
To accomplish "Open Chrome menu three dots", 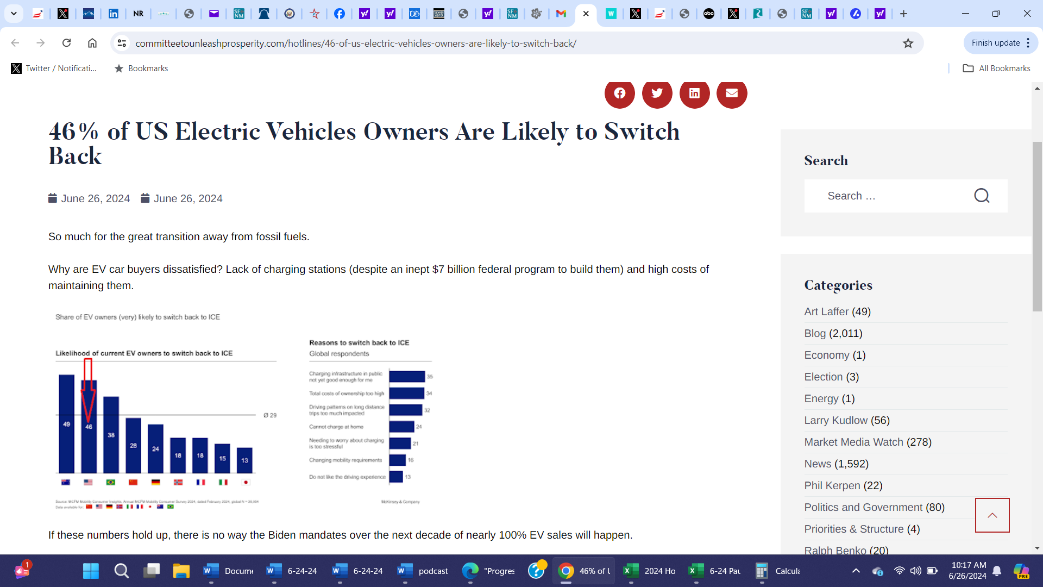I will click(1028, 43).
